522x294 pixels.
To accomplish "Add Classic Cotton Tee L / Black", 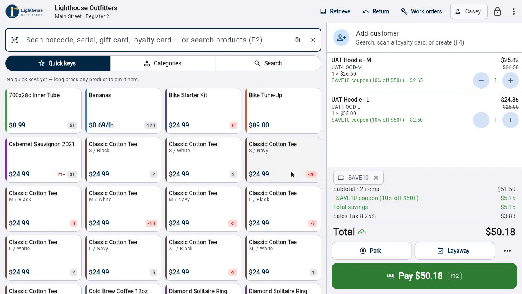I will pos(283,209).
